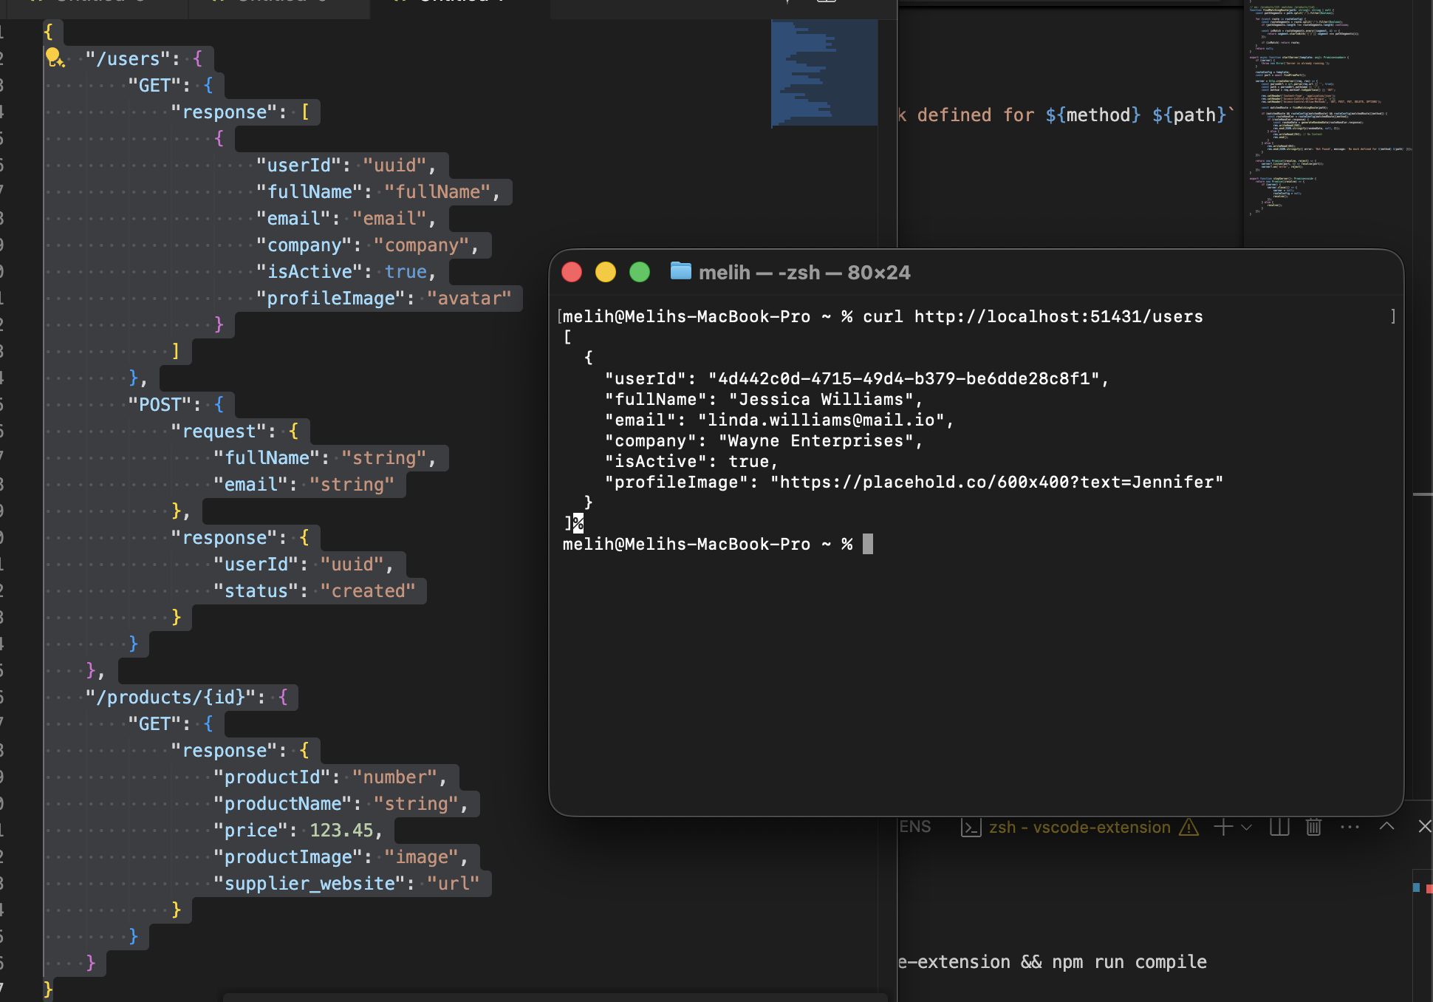Click the "zsh - vscode-extension" terminal label
The height and width of the screenshot is (1002, 1433).
click(x=1080, y=827)
